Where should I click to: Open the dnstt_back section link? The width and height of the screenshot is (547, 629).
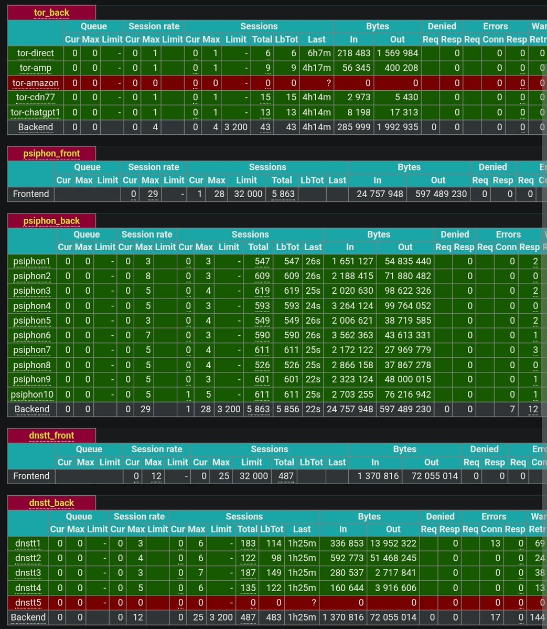coord(51,503)
